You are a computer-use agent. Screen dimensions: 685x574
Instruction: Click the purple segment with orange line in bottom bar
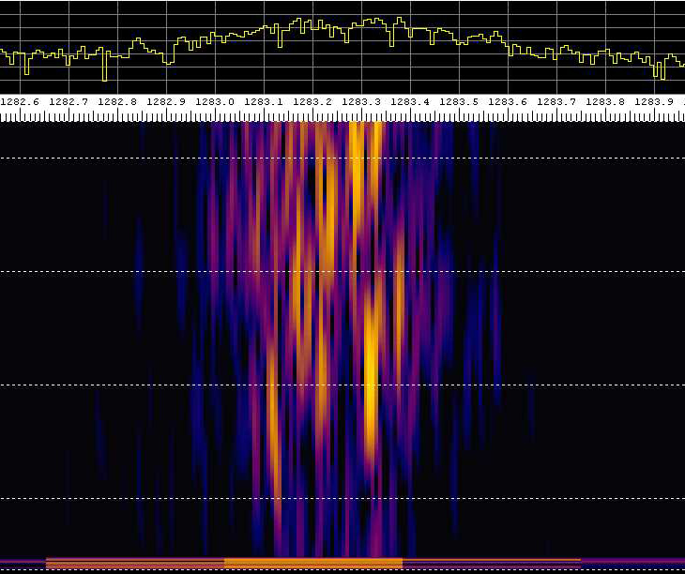point(492,564)
